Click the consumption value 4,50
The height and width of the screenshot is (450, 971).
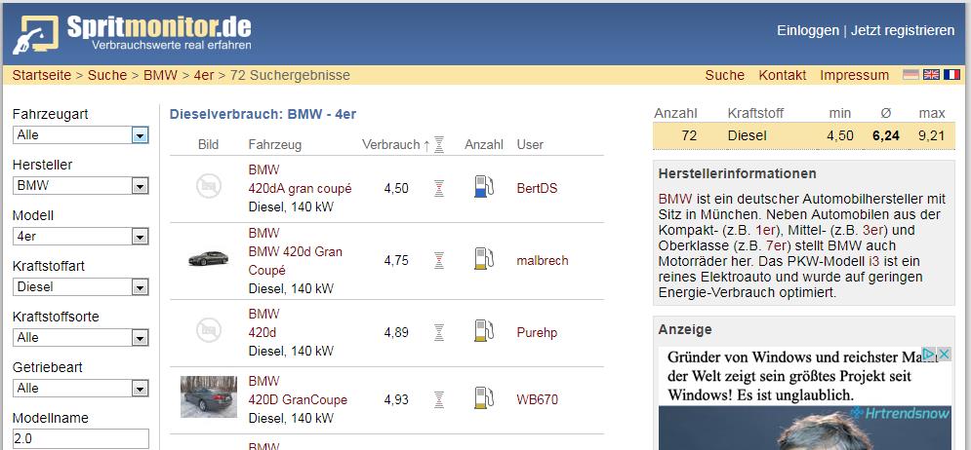pyautogui.click(x=396, y=189)
